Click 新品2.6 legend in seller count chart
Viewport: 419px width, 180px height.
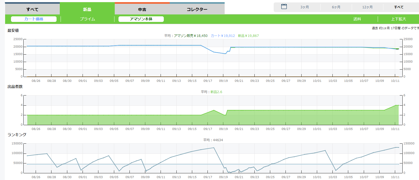point(216,92)
